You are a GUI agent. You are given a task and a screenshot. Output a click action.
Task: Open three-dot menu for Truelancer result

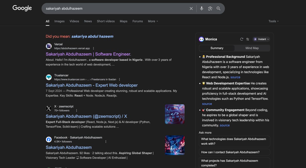pos(119,80)
